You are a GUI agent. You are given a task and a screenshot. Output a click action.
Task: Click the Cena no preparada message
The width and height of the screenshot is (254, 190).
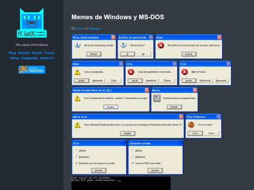click(x=94, y=72)
